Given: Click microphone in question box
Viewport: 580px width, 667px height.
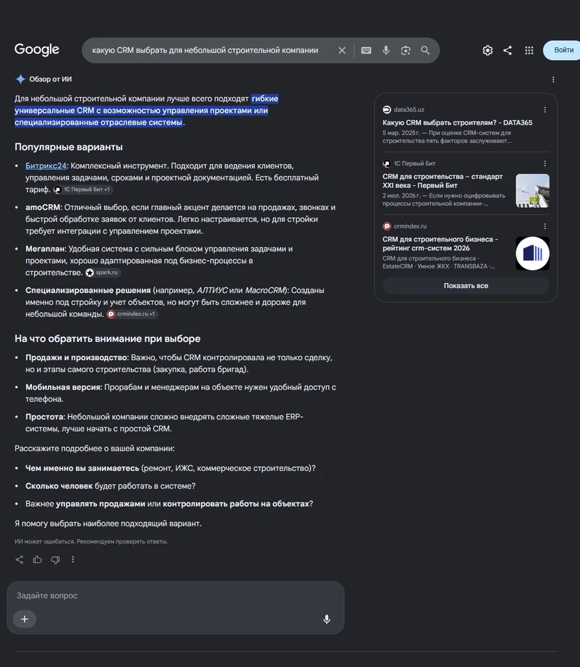Looking at the screenshot, I should 327,619.
